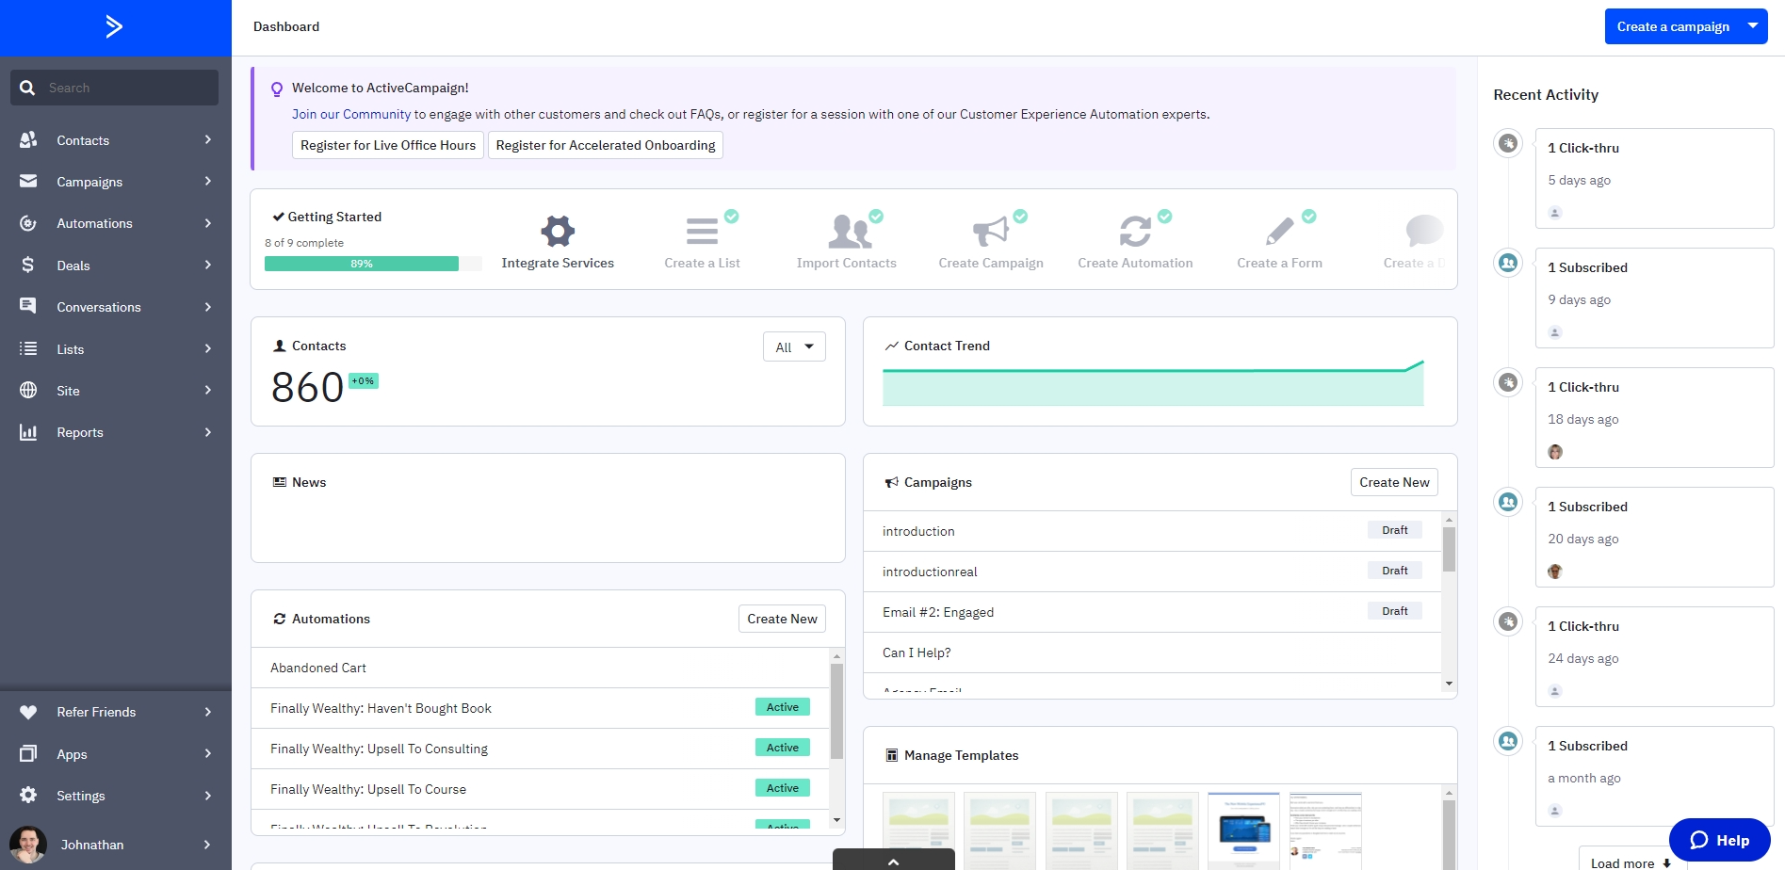
Task: Open the blue laptop template thumbnail
Action: pos(1243,830)
